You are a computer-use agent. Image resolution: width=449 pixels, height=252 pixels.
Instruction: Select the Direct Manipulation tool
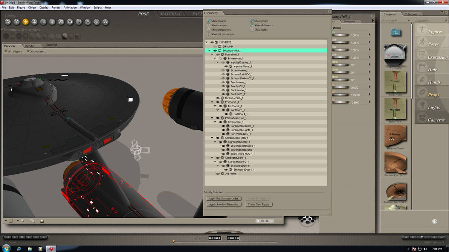coord(105,22)
